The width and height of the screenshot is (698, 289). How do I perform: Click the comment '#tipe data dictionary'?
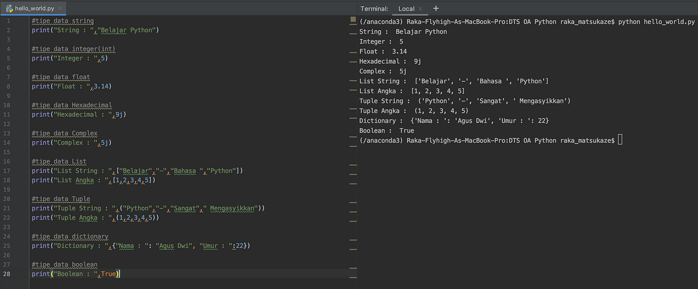click(x=70, y=237)
